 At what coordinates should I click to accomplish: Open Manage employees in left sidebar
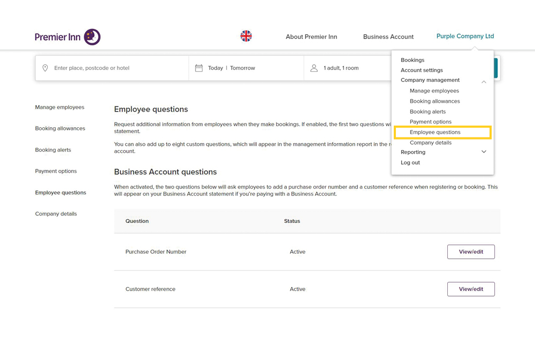point(60,107)
